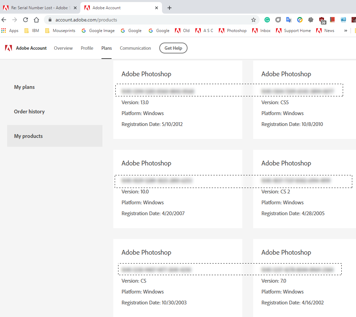This screenshot has height=317, width=356.
Task: Expand the bookmarks overflow chevron
Action: (345, 30)
